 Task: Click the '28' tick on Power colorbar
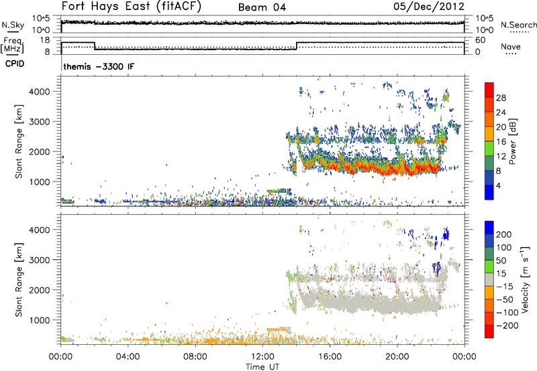501,98
